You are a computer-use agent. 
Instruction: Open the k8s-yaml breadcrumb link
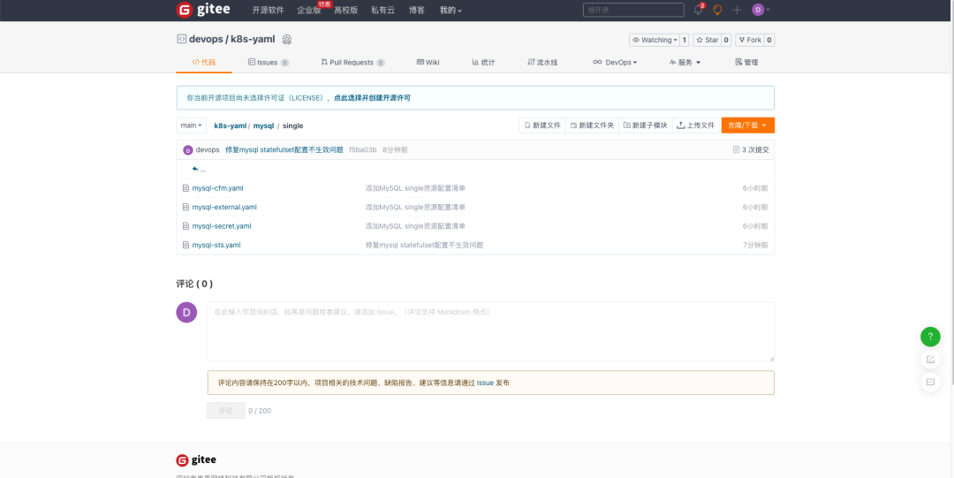point(230,125)
